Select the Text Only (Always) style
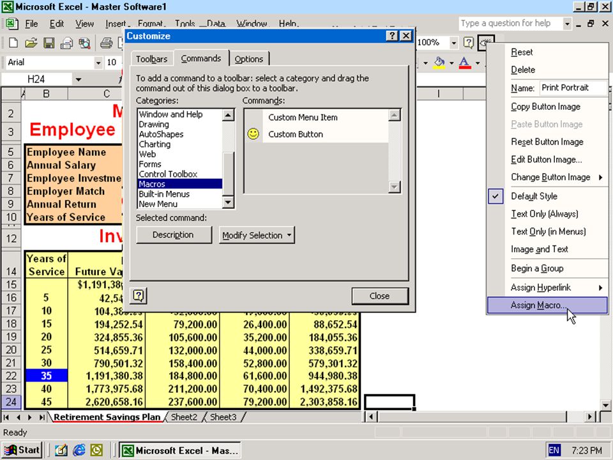Viewport: 613px width, 460px height. (547, 214)
